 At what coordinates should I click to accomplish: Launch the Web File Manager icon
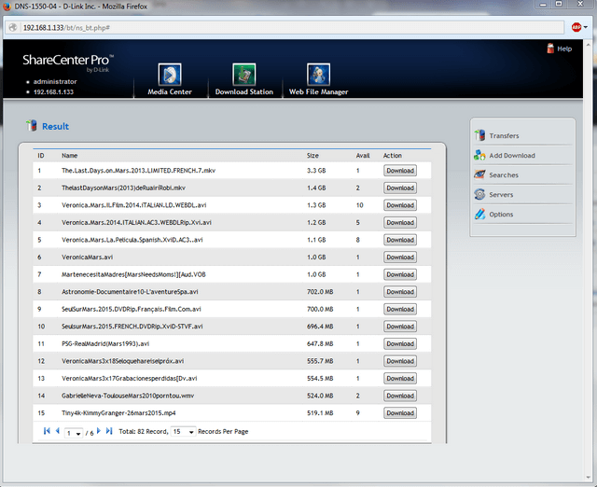click(318, 75)
